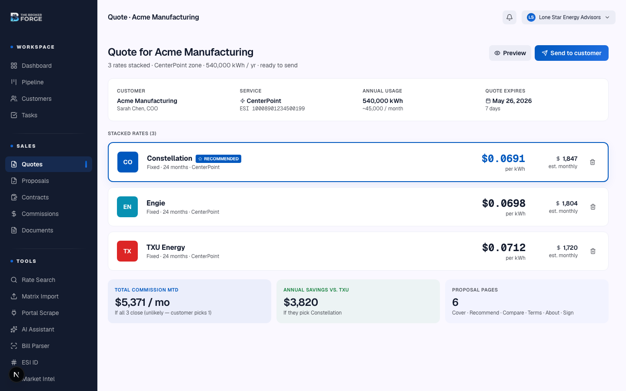Open the Portal Scrape plug icon
The height and width of the screenshot is (391, 626).
(x=14, y=313)
